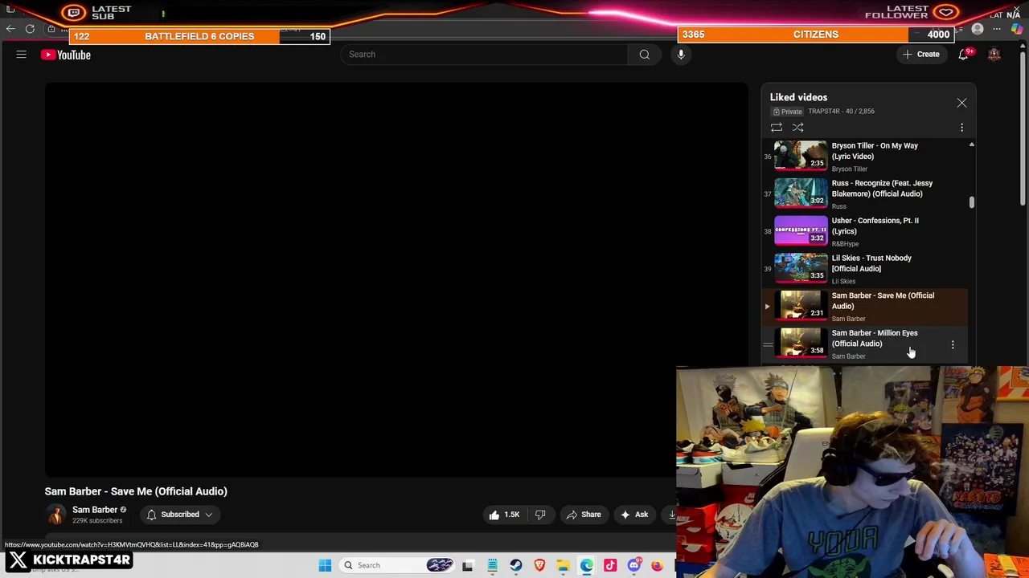Select Sam Barber - Save Me playlist entry
Screen dimensions: 1029x578
tap(864, 307)
